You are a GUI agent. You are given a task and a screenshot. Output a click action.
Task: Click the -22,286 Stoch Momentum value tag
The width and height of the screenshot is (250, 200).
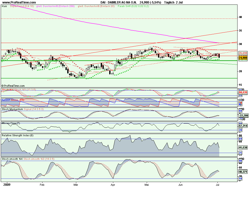pyautogui.click(x=243, y=115)
